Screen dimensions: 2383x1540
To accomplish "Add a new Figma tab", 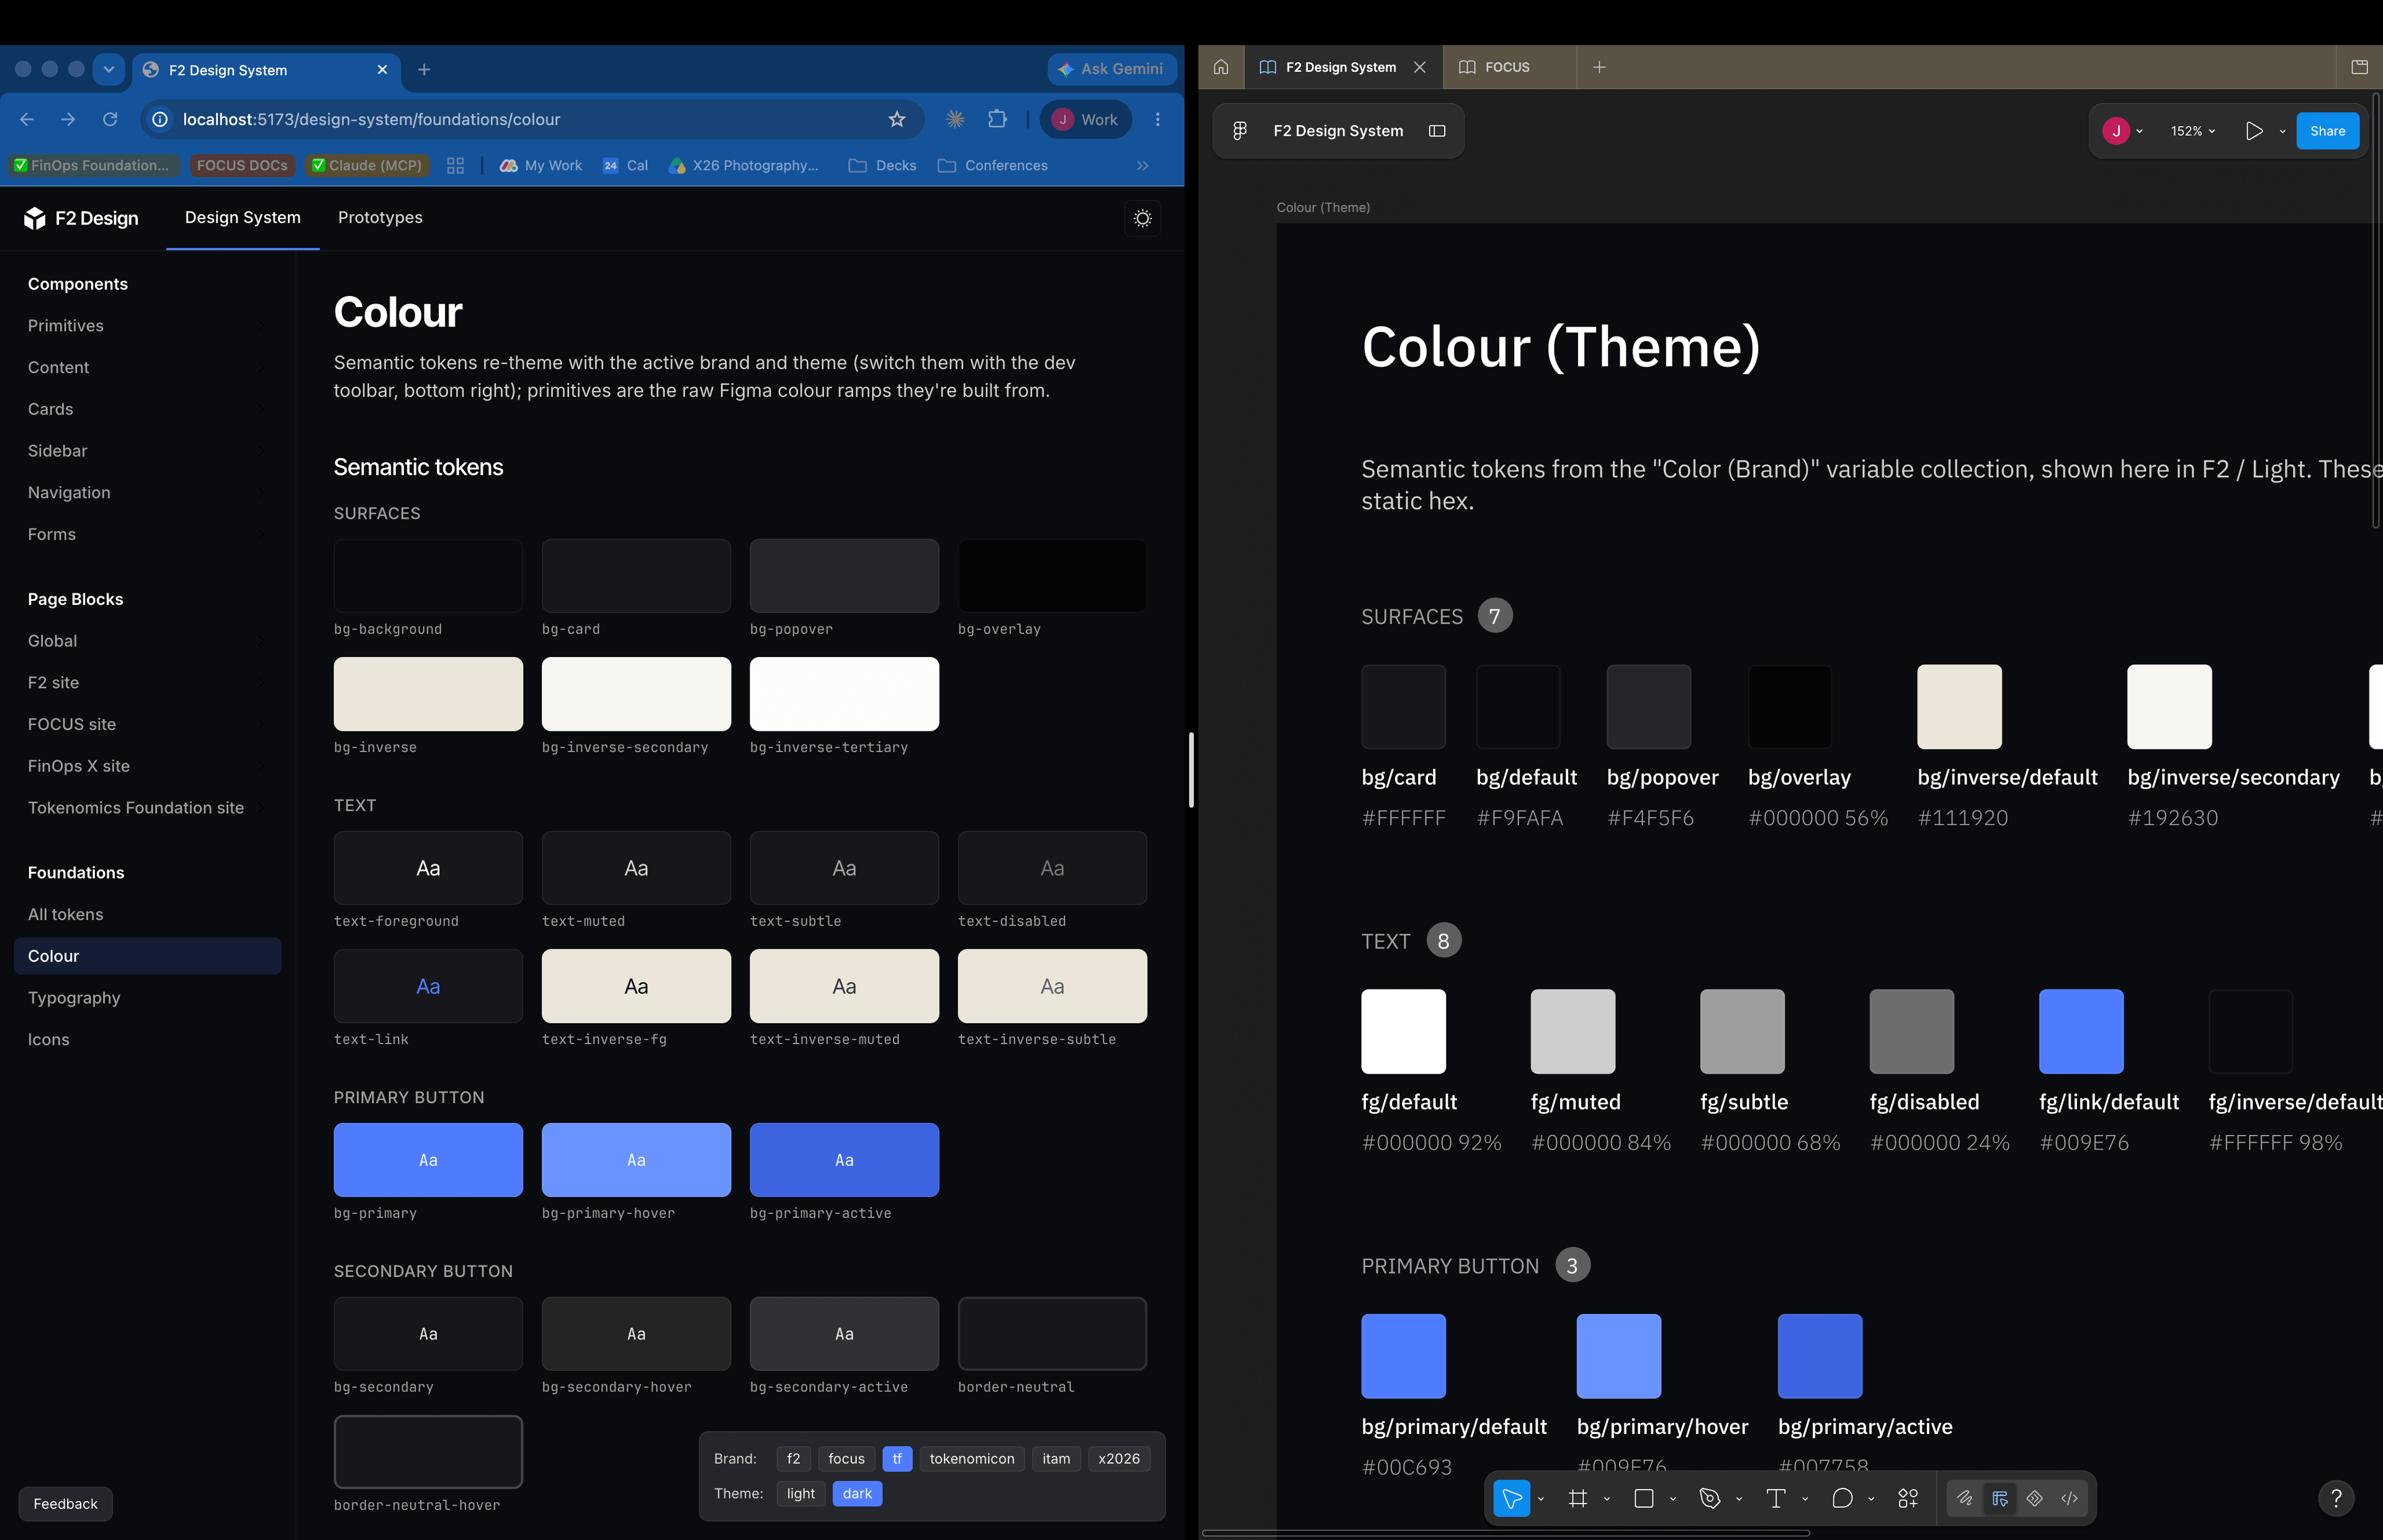I will (1599, 67).
